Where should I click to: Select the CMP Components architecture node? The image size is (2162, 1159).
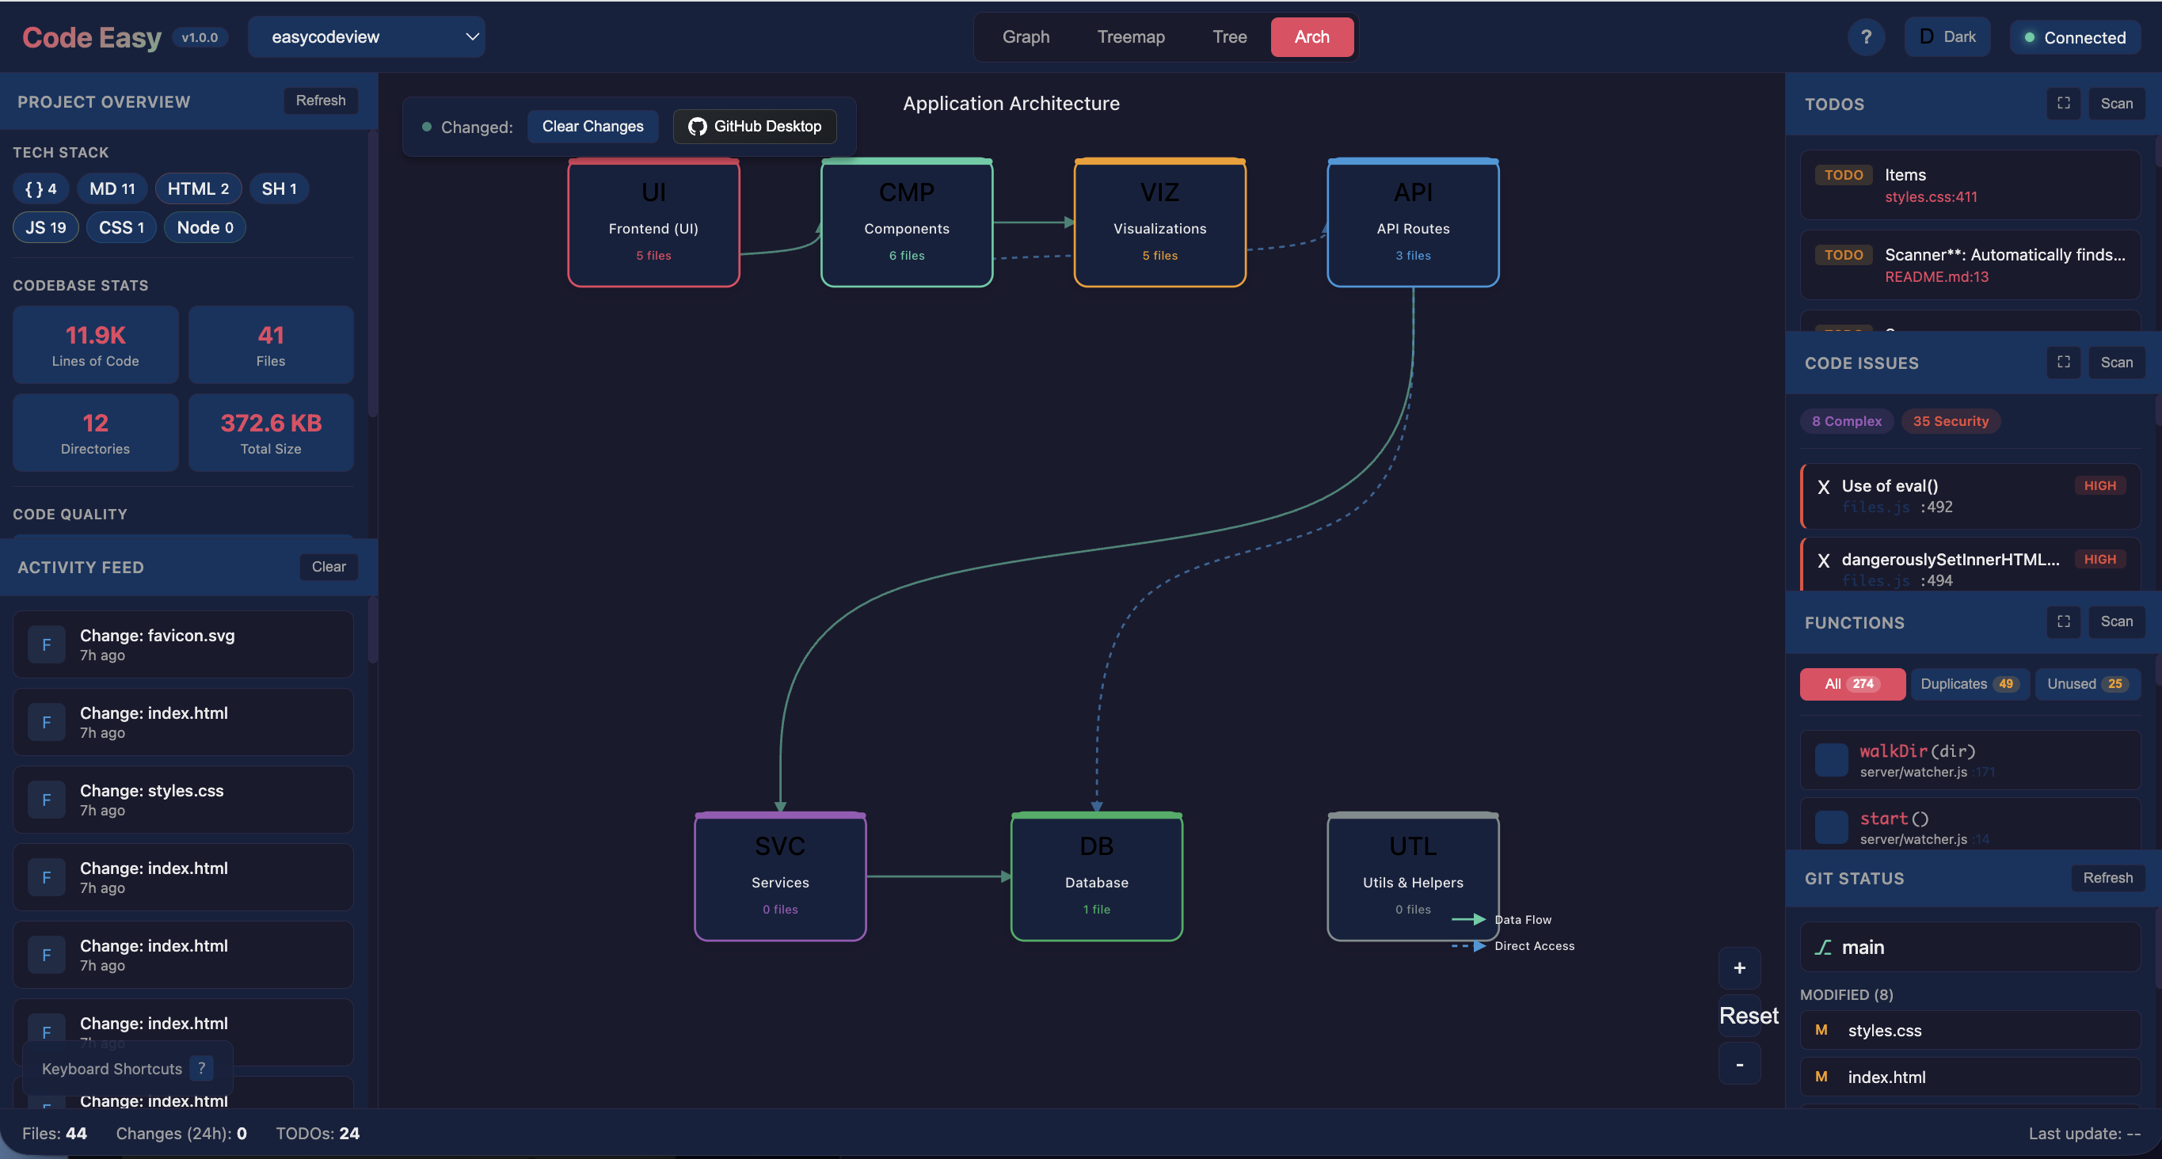point(907,222)
